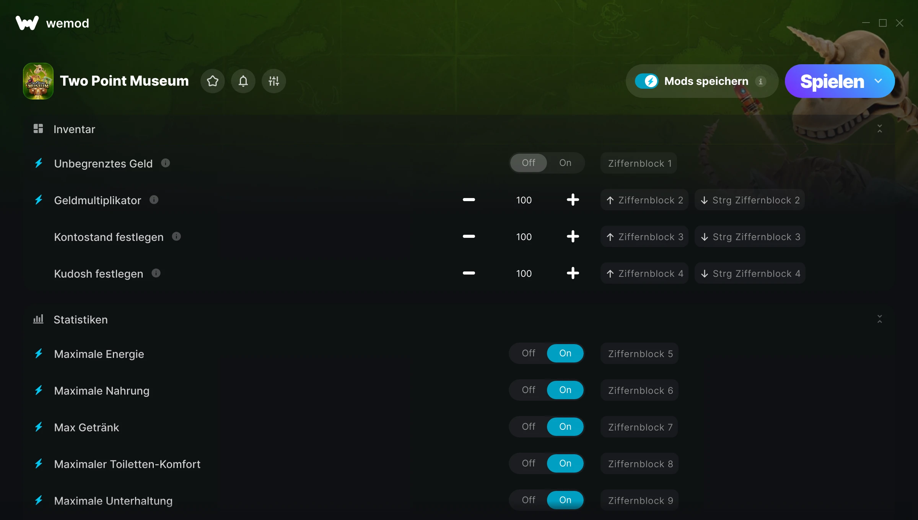Image resolution: width=918 pixels, height=520 pixels.
Task: Click the WeMod logo
Action: (x=27, y=23)
